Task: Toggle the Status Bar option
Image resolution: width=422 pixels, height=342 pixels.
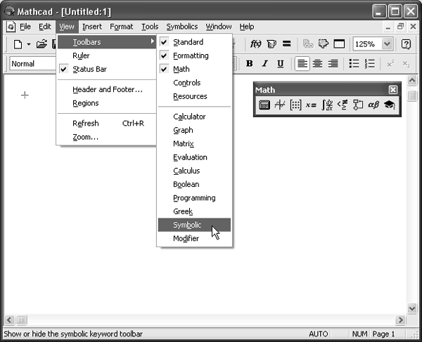Action: click(107, 69)
